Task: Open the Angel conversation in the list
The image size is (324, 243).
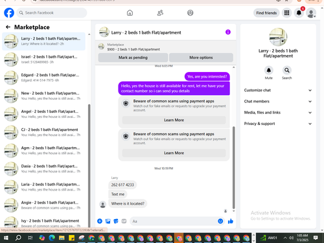Action: click(x=44, y=114)
